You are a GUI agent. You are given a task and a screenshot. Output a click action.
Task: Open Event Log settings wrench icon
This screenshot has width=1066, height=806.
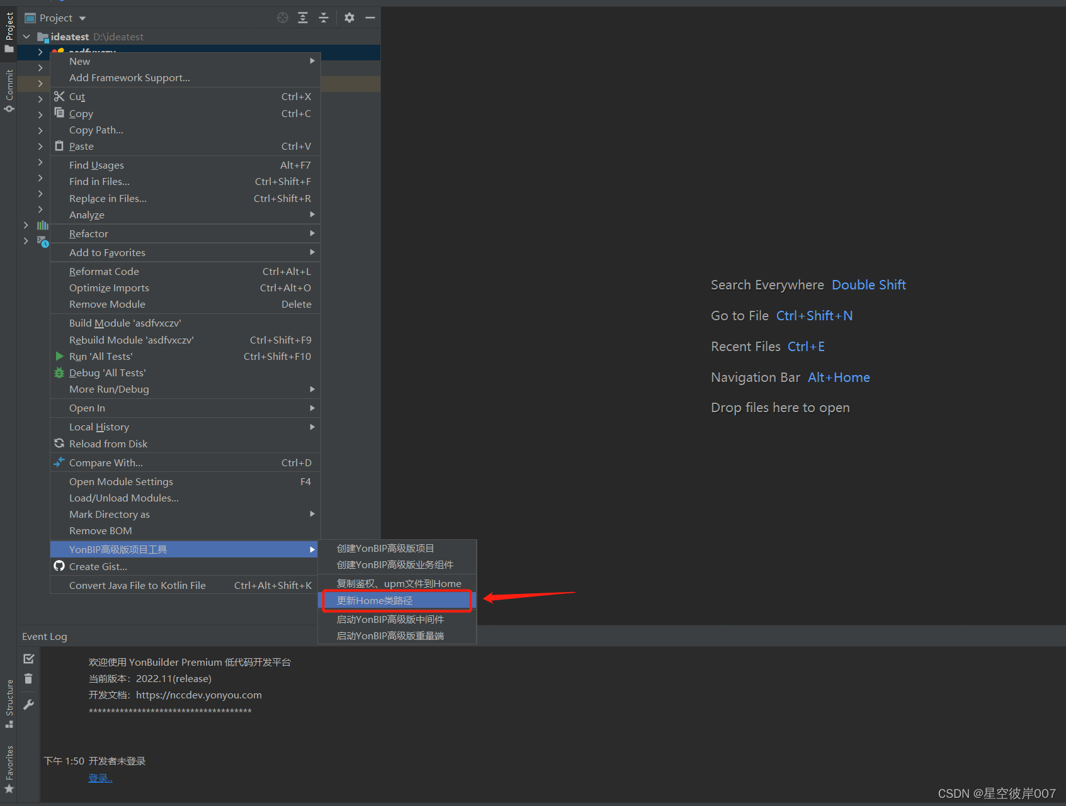[28, 704]
